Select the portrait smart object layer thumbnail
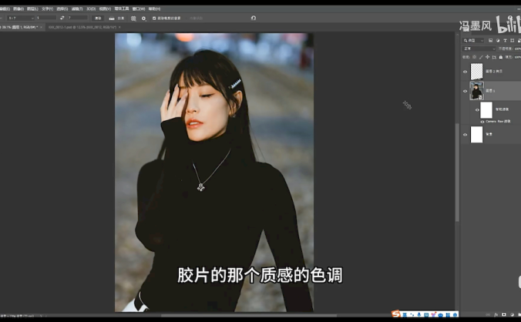The width and height of the screenshot is (521, 322). pos(476,91)
